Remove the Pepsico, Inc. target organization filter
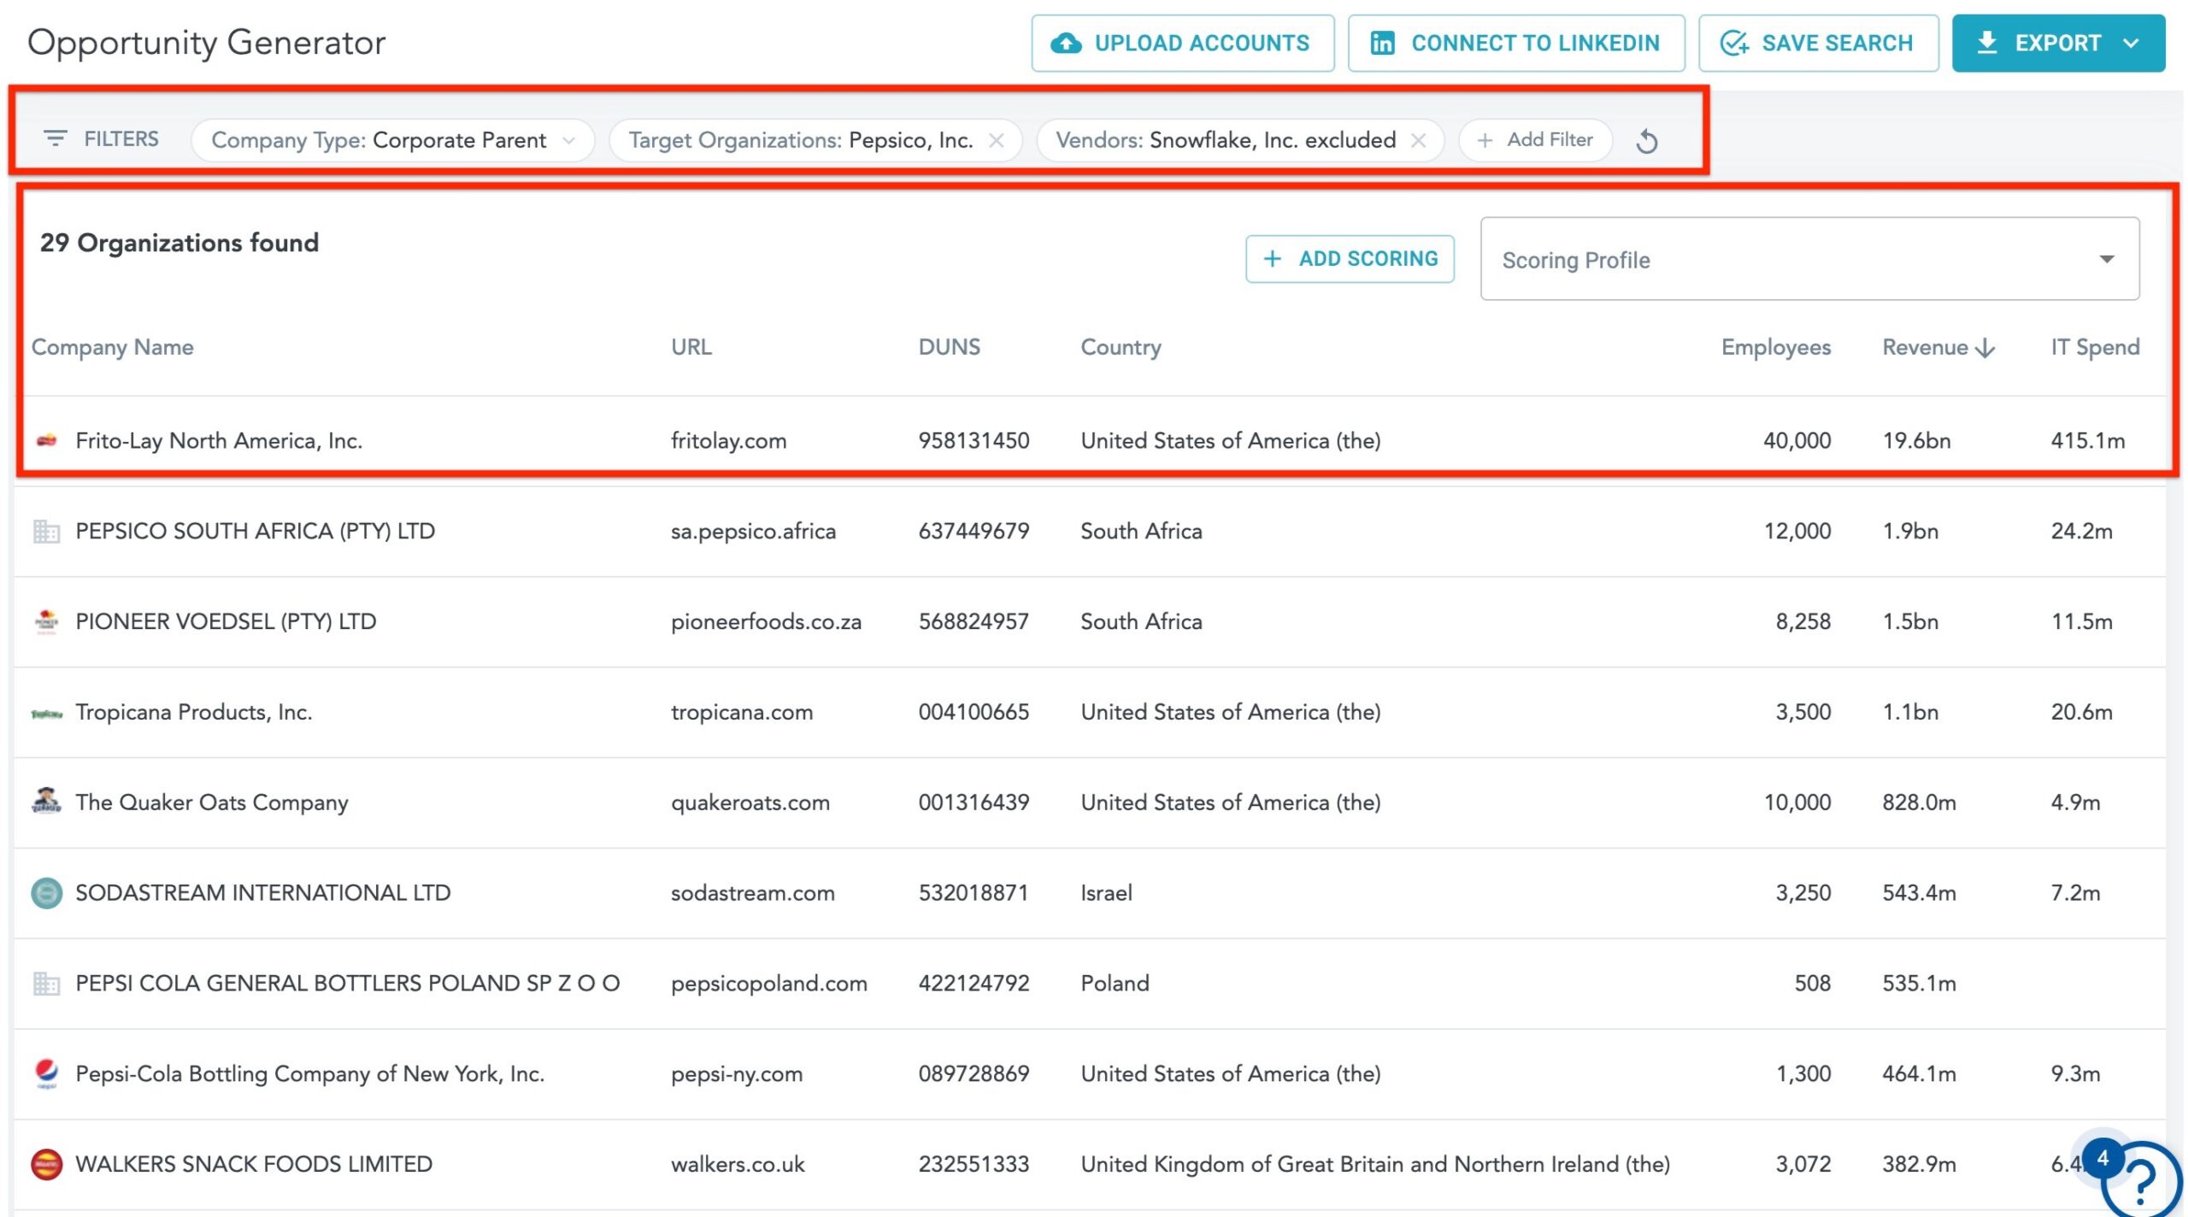The height and width of the screenshot is (1217, 2188). pos(996,140)
